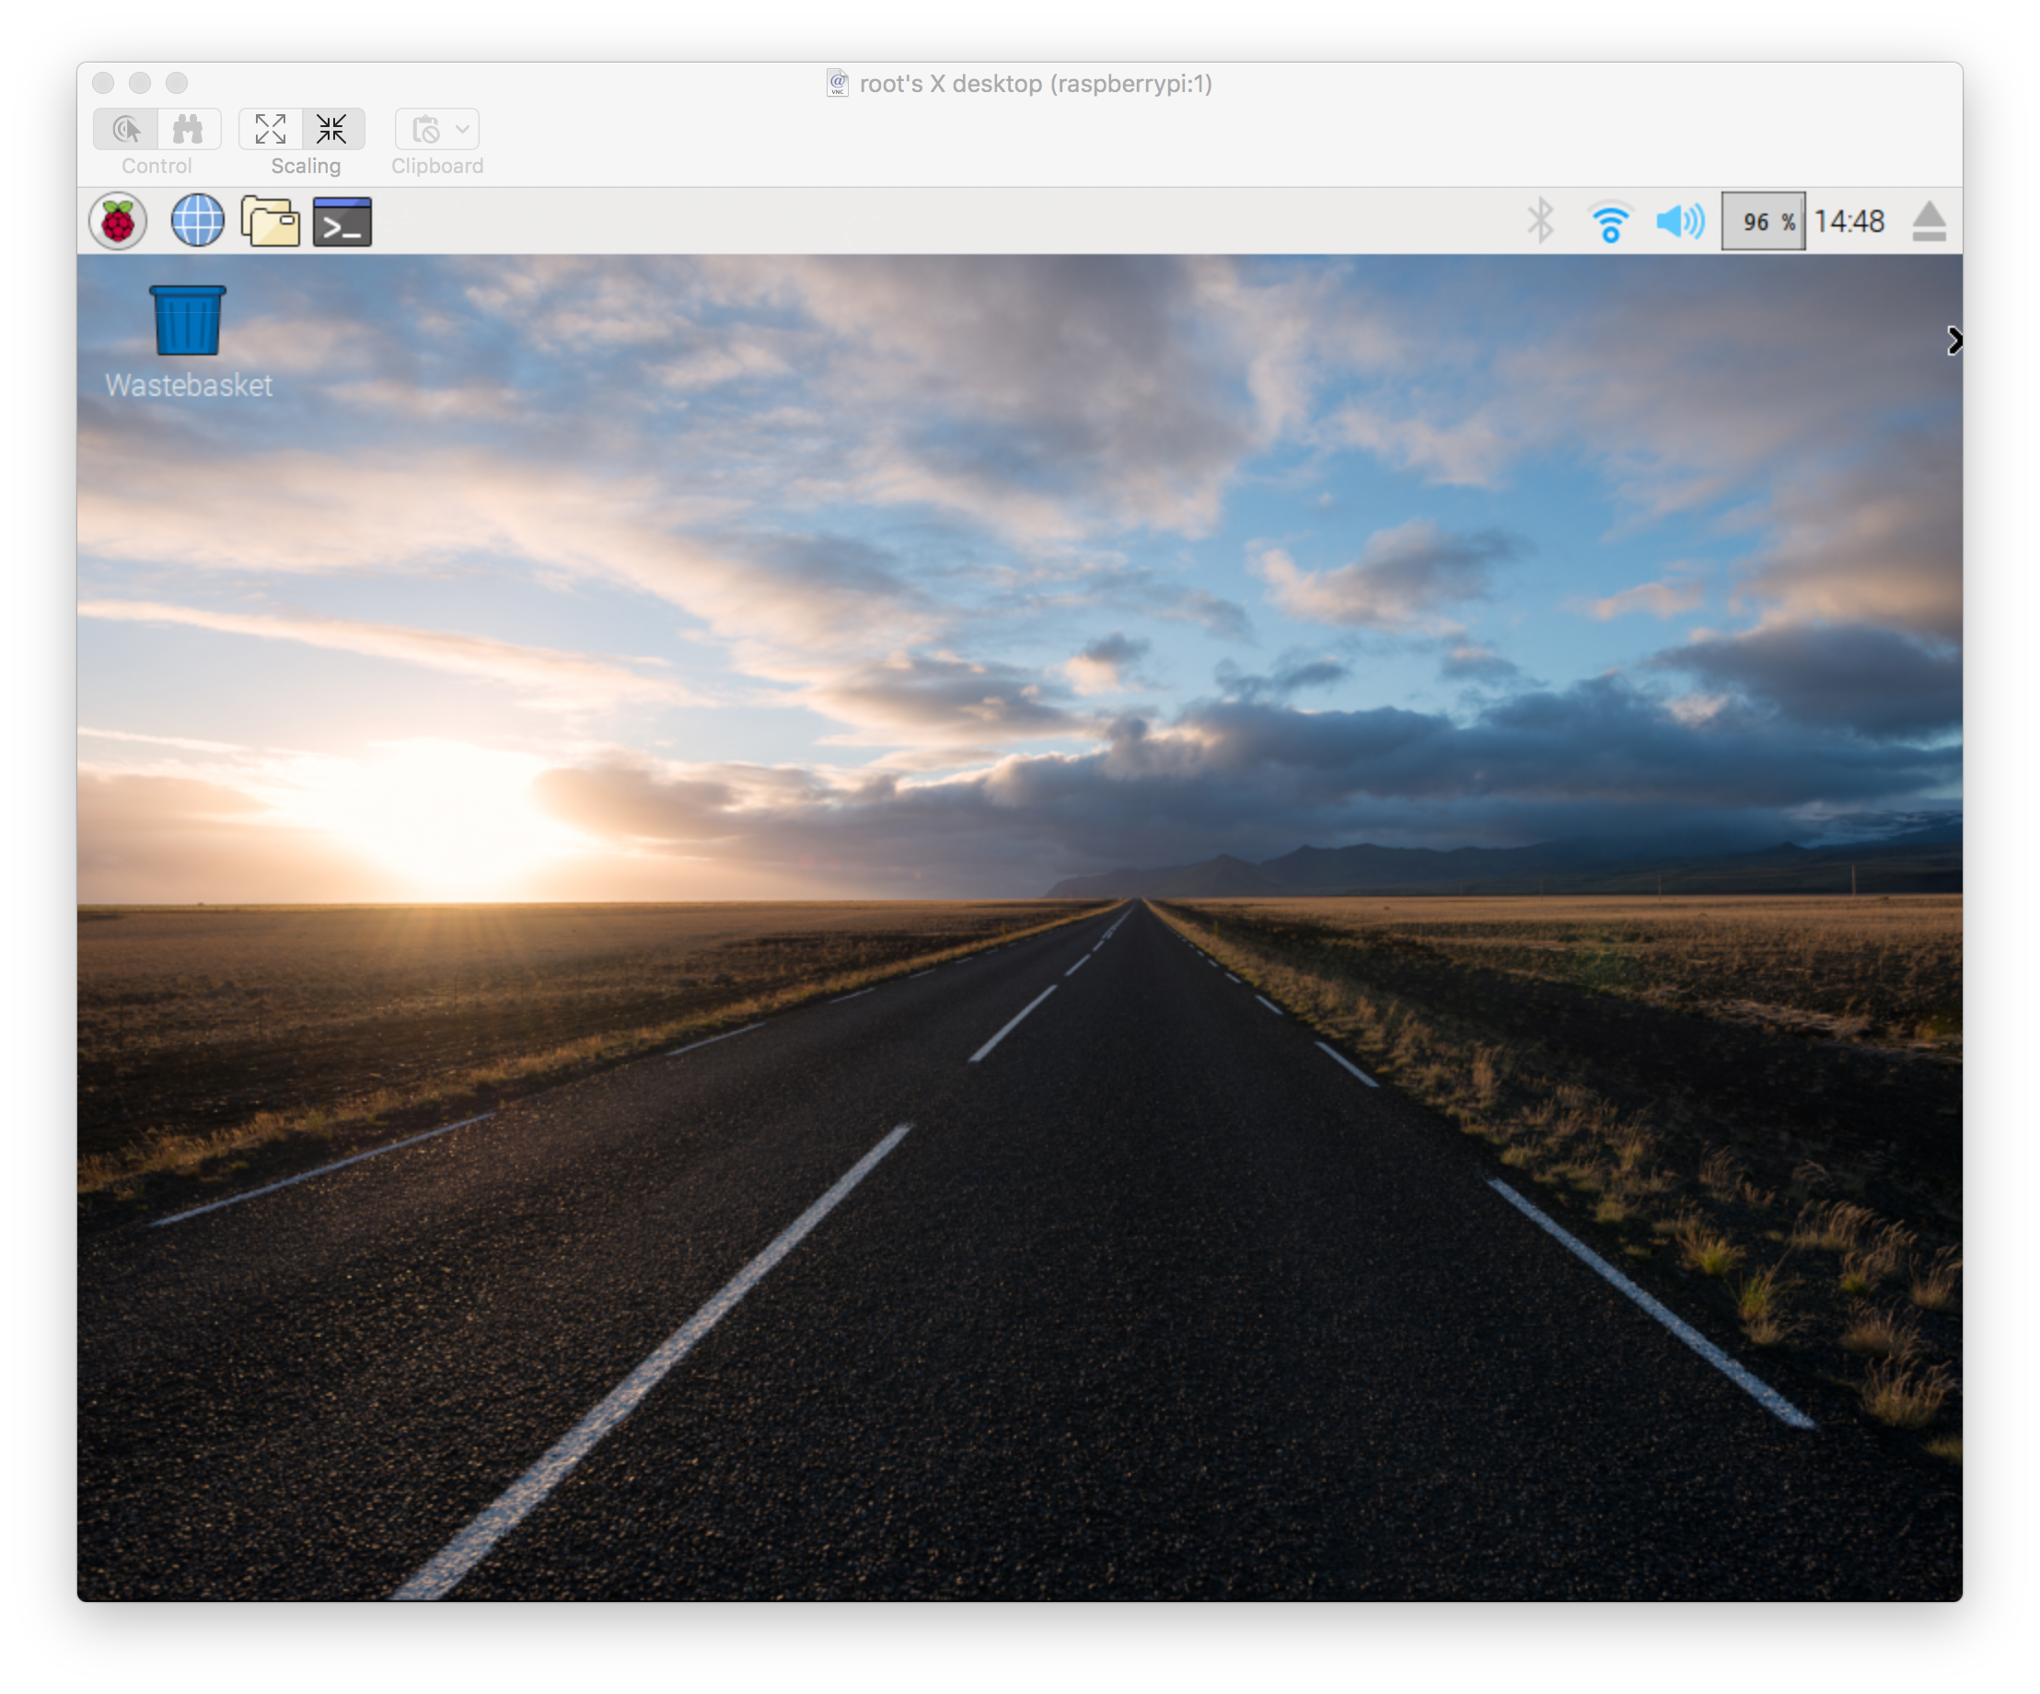Click the eject media icon
The height and width of the screenshot is (1694, 2040).
coord(1930,222)
